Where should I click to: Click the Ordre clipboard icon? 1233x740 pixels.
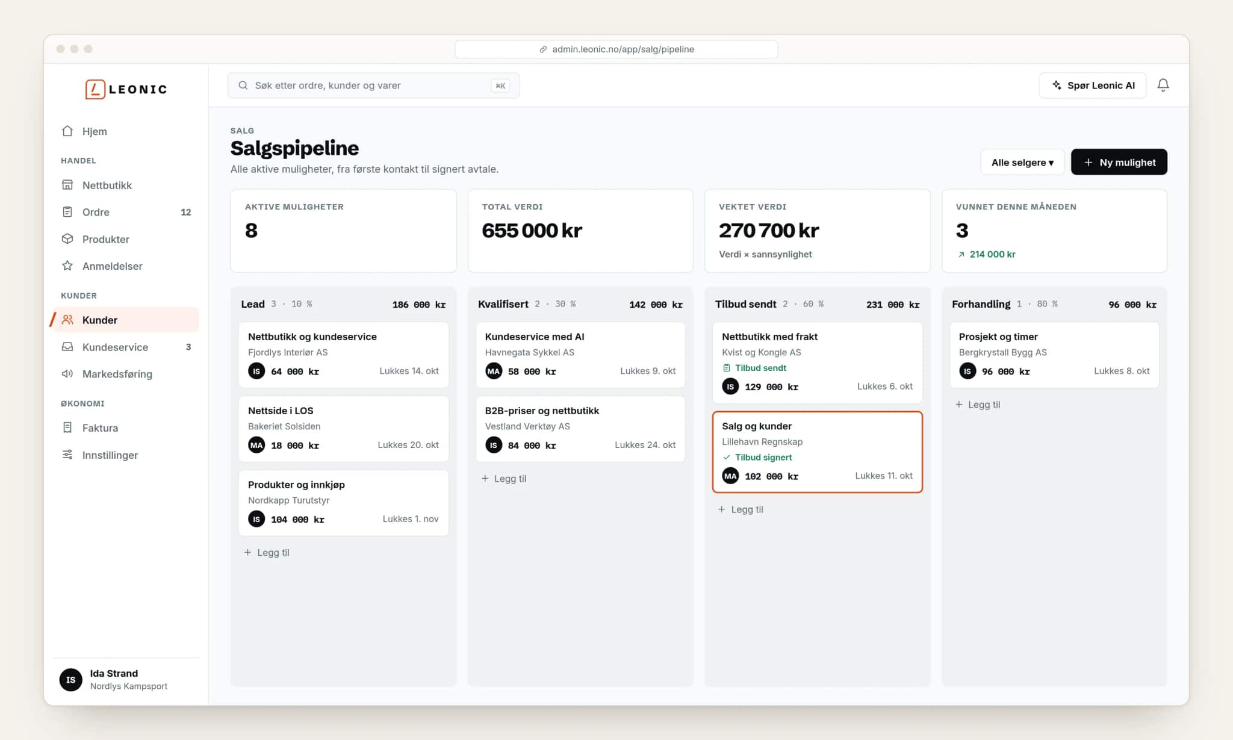click(x=67, y=212)
